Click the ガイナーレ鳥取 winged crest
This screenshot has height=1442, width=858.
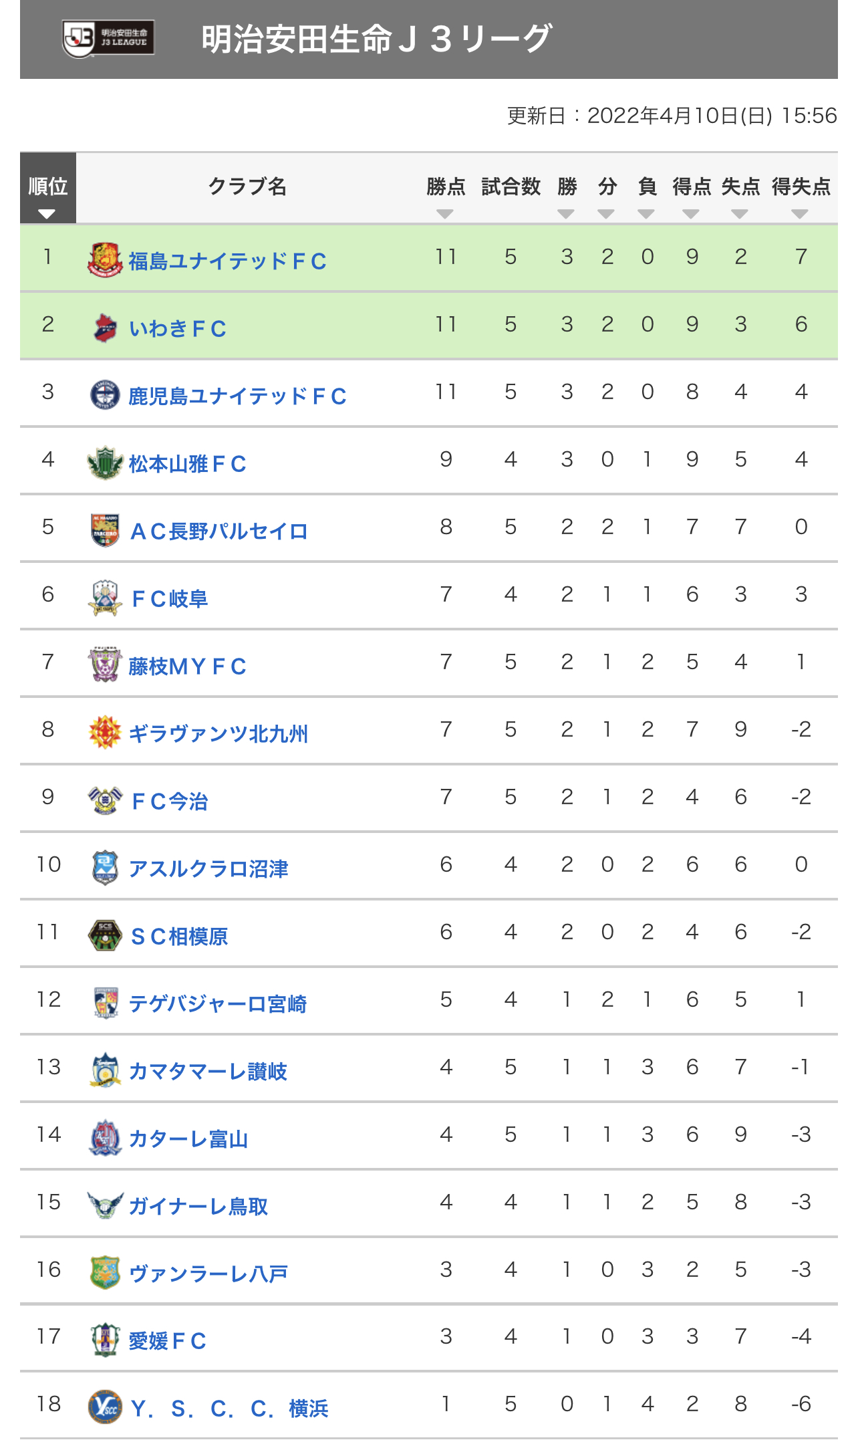(105, 1205)
